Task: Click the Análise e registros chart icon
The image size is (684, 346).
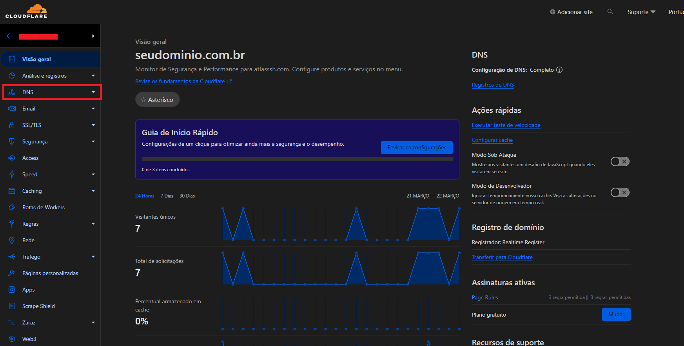Action: click(x=12, y=76)
